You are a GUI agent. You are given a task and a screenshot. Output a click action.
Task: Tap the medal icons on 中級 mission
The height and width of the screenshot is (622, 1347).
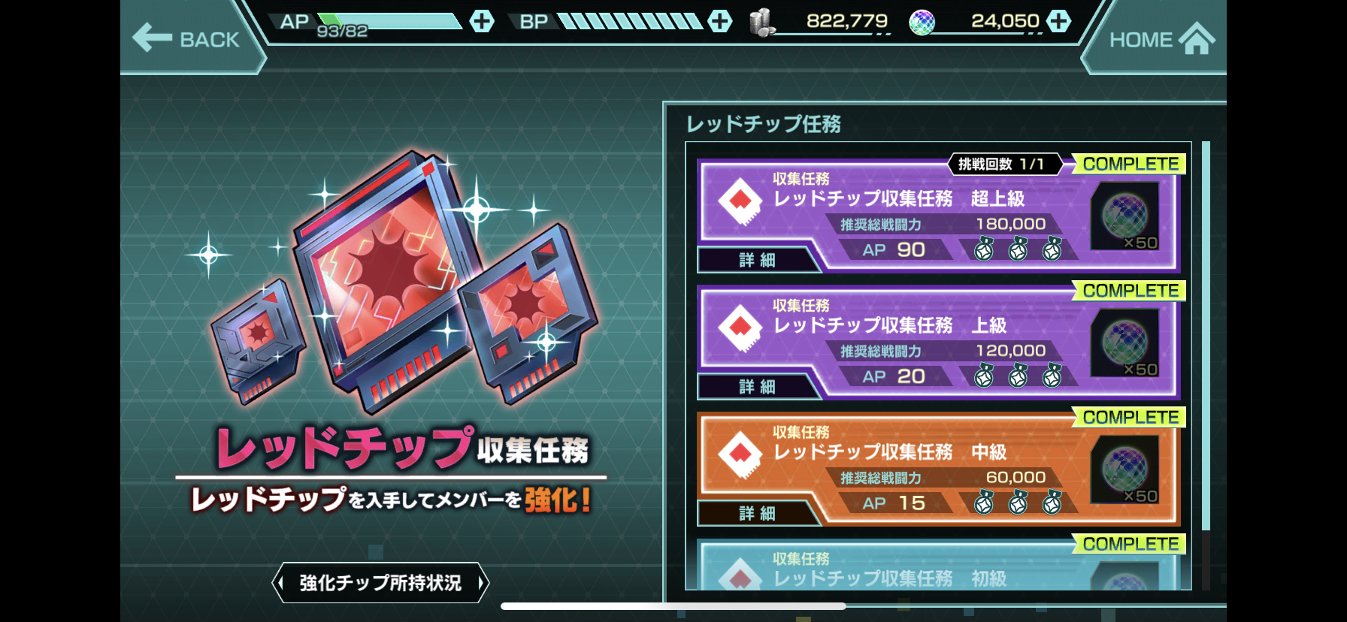pos(1018,503)
